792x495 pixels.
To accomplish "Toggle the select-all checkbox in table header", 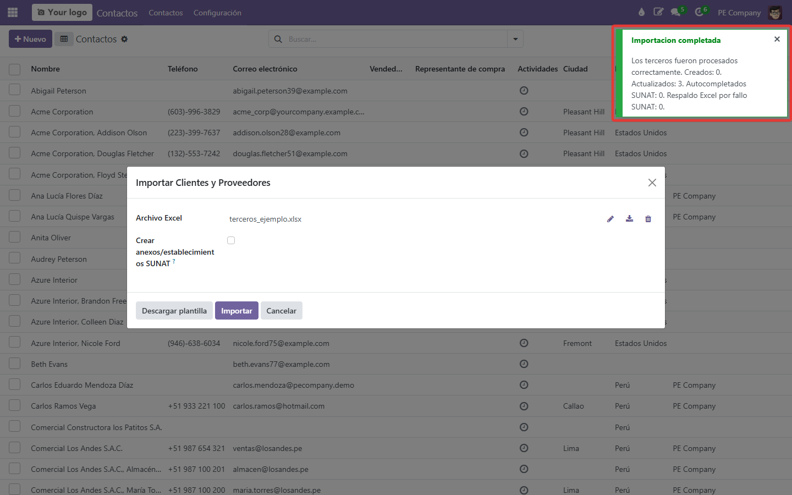I will [15, 69].
